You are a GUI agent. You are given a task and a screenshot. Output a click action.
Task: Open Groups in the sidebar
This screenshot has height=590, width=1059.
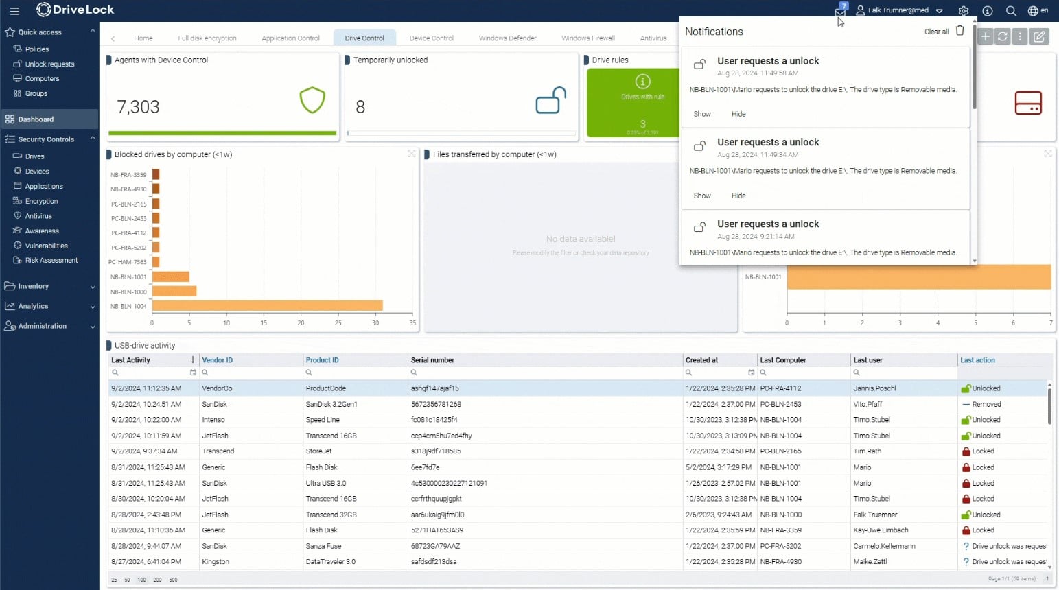pyautogui.click(x=36, y=94)
